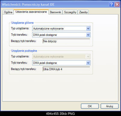Switch to the Ogólne tab
Viewport: 121px width, 116px height.
tap(8, 12)
